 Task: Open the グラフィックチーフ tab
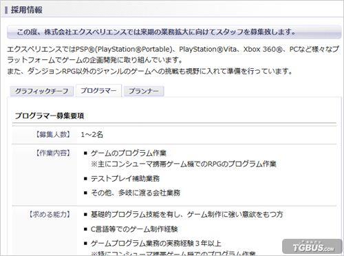click(41, 91)
